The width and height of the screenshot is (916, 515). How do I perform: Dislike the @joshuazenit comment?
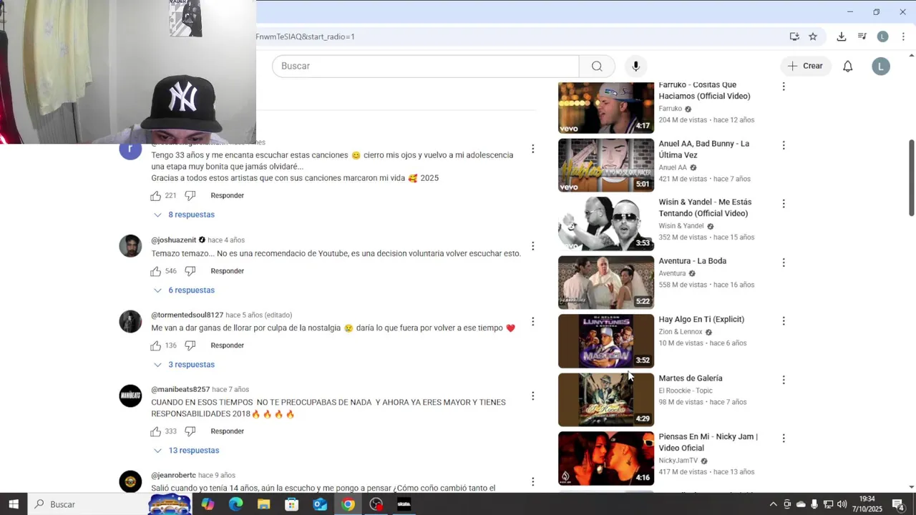(x=190, y=271)
